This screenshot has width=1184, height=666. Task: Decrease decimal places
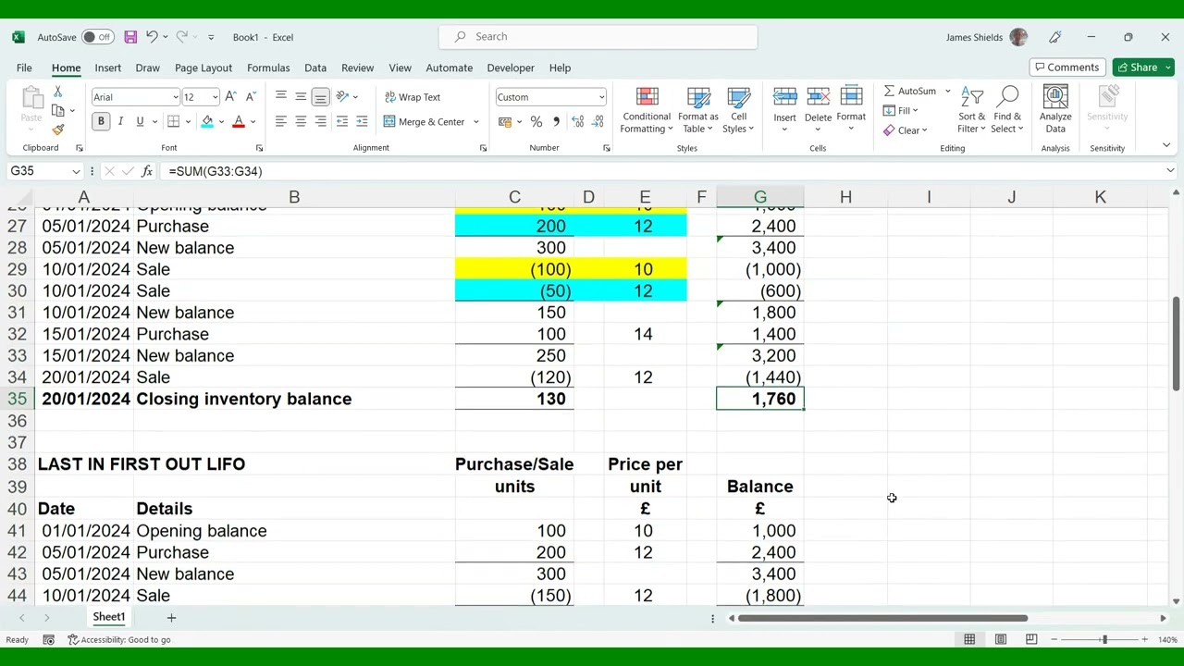[x=598, y=121]
